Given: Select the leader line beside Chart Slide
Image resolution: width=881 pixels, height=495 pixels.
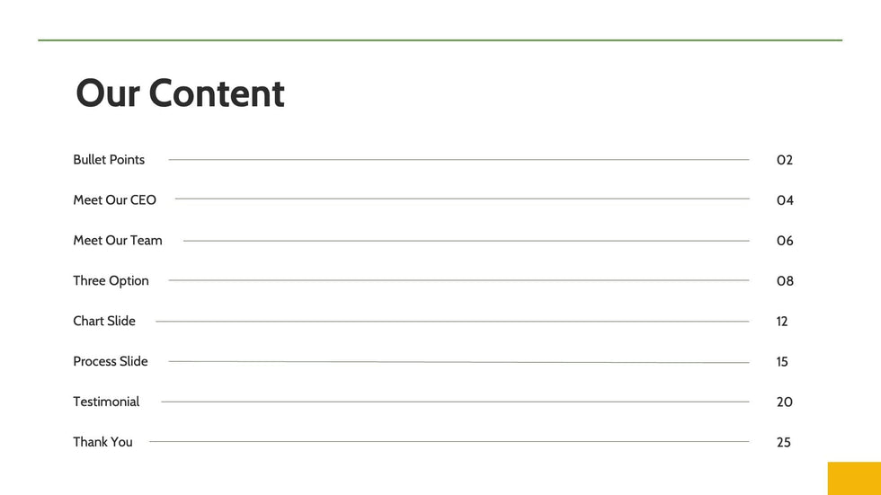Looking at the screenshot, I should (x=452, y=322).
